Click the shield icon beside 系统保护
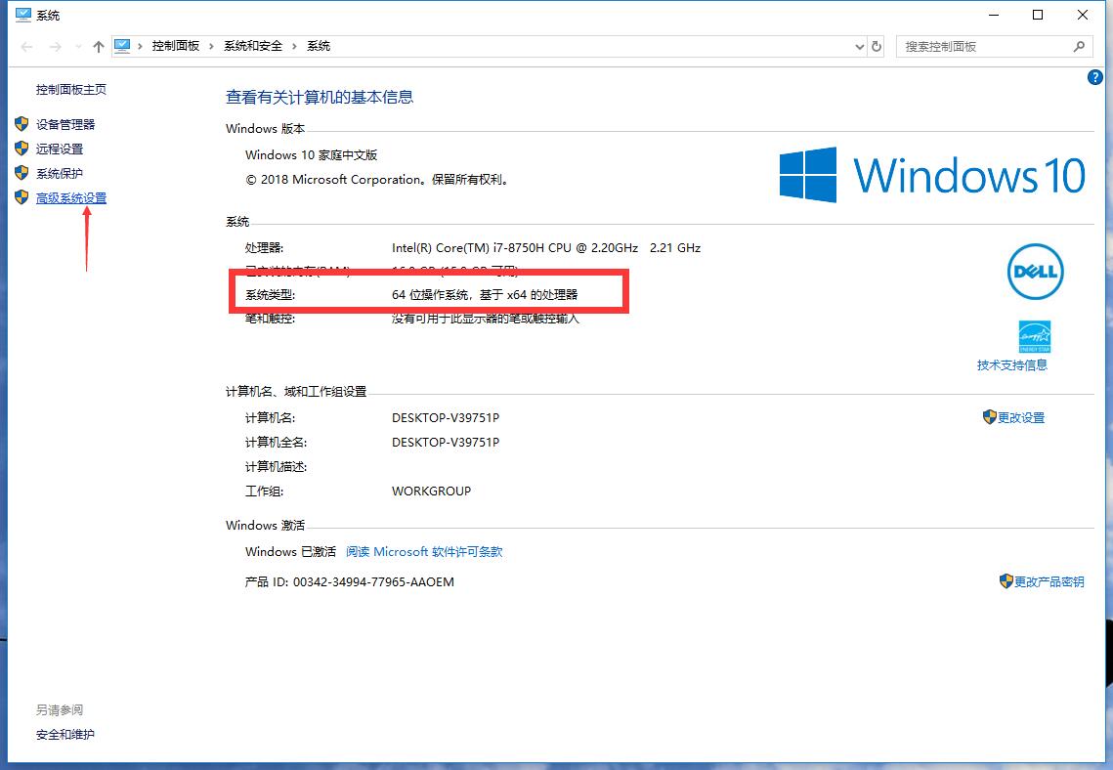Screen dimensions: 1113x770 click(x=21, y=172)
